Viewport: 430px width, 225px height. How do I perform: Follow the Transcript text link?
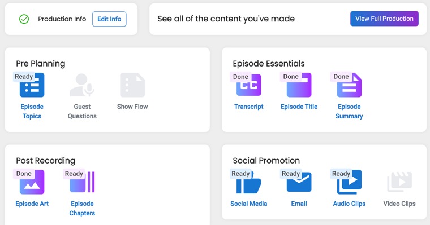[x=249, y=107]
